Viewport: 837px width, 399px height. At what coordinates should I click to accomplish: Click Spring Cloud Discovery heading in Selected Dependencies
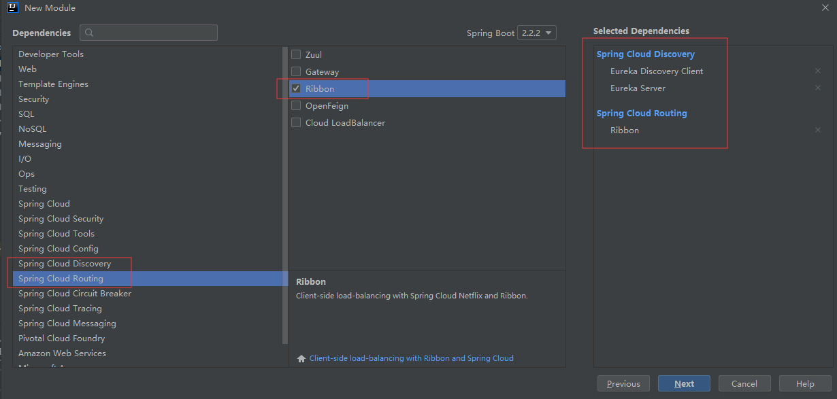(645, 54)
